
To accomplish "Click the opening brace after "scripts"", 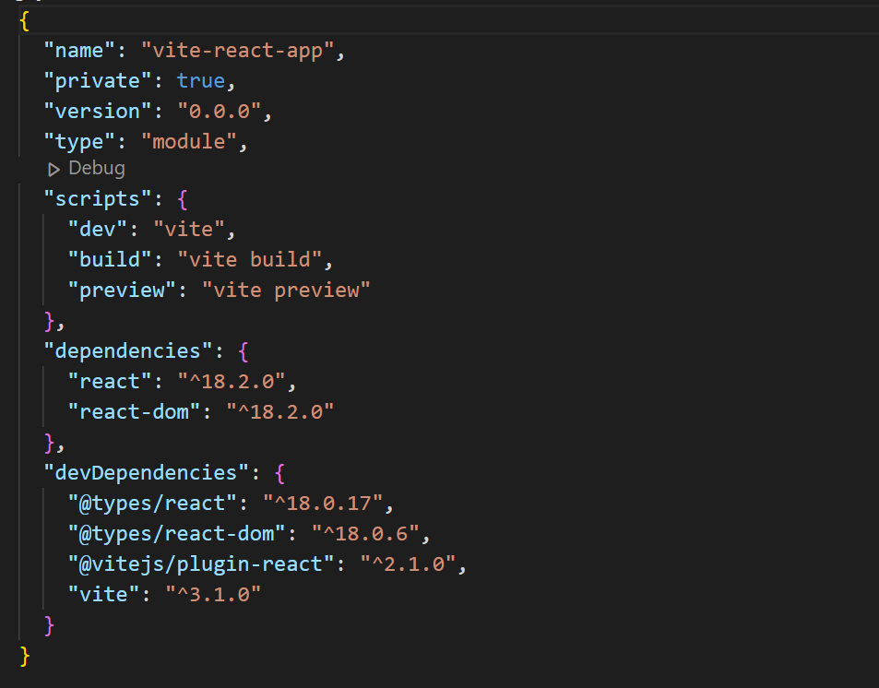I will tap(183, 199).
